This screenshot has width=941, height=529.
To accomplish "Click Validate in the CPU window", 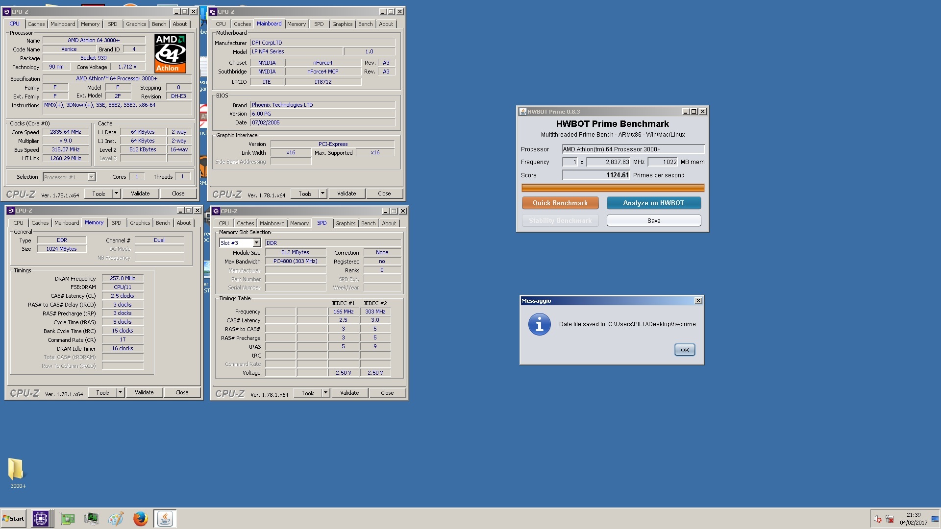I will click(x=140, y=193).
